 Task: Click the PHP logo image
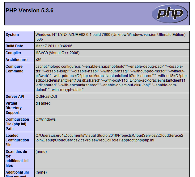(170, 14)
